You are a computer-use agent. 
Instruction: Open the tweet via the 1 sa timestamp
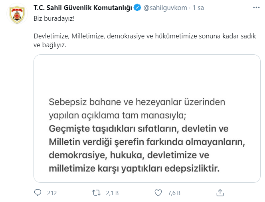coord(198,8)
